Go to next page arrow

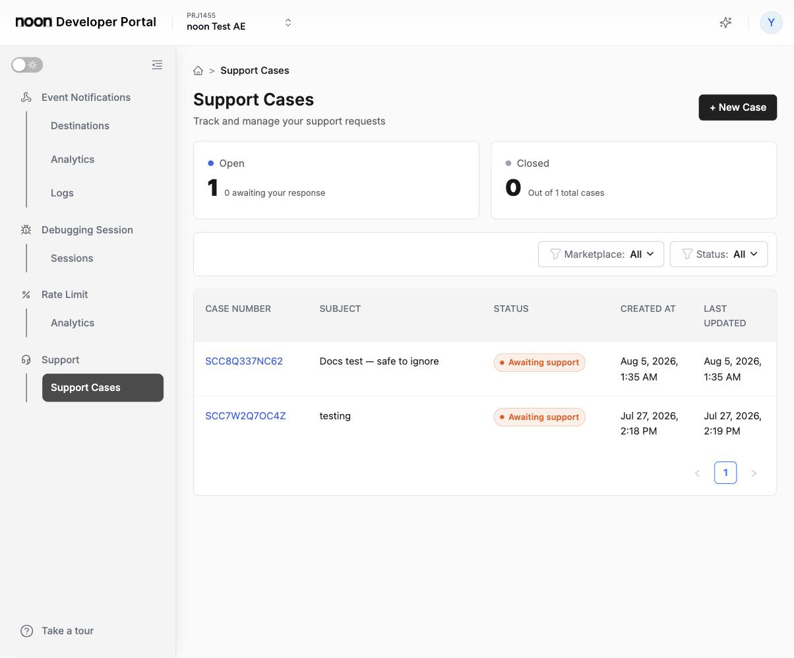754,473
